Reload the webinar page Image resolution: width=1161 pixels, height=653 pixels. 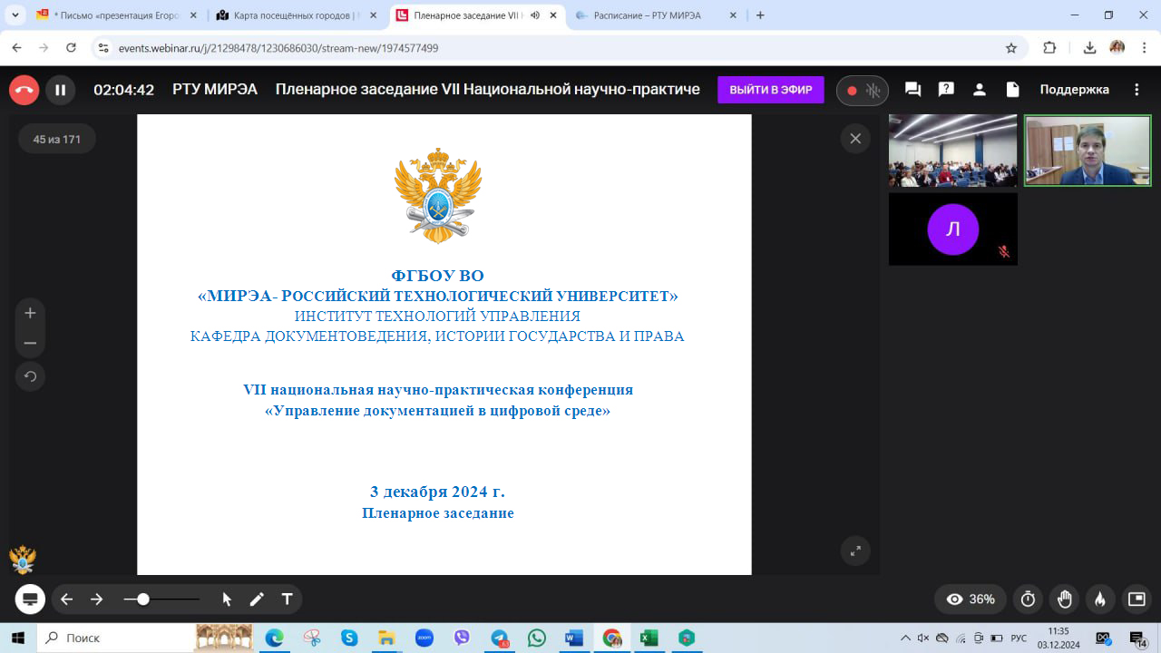73,48
